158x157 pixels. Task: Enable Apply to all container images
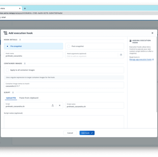coord(7,70)
